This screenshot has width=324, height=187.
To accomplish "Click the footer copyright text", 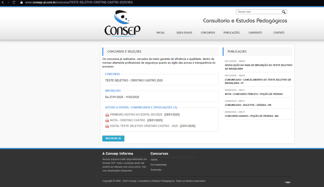I will [x=154, y=181].
